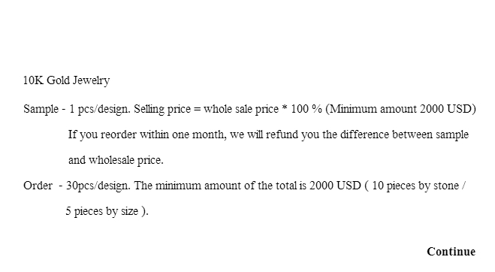Image resolution: width=495 pixels, height=272 pixels.
Task: Click the word "Order" at line start
Action: point(38,186)
